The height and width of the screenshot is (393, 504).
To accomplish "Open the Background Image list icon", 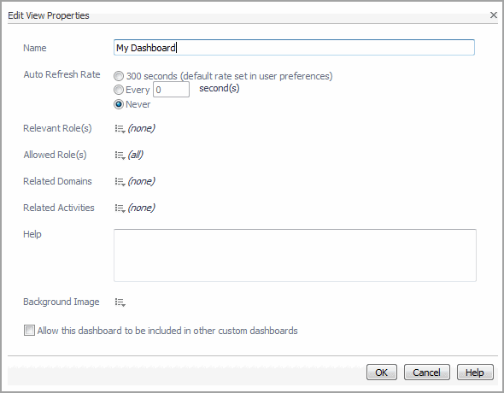I will (x=120, y=302).
